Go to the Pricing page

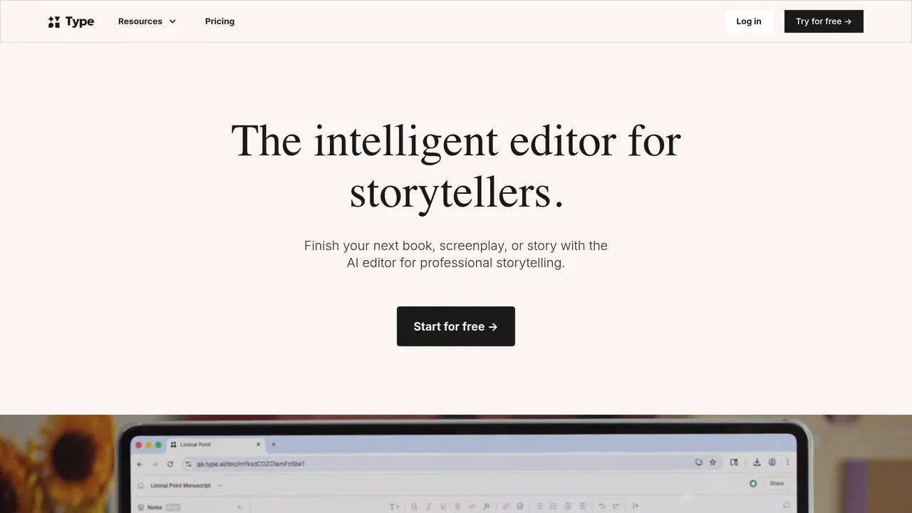[x=219, y=21]
